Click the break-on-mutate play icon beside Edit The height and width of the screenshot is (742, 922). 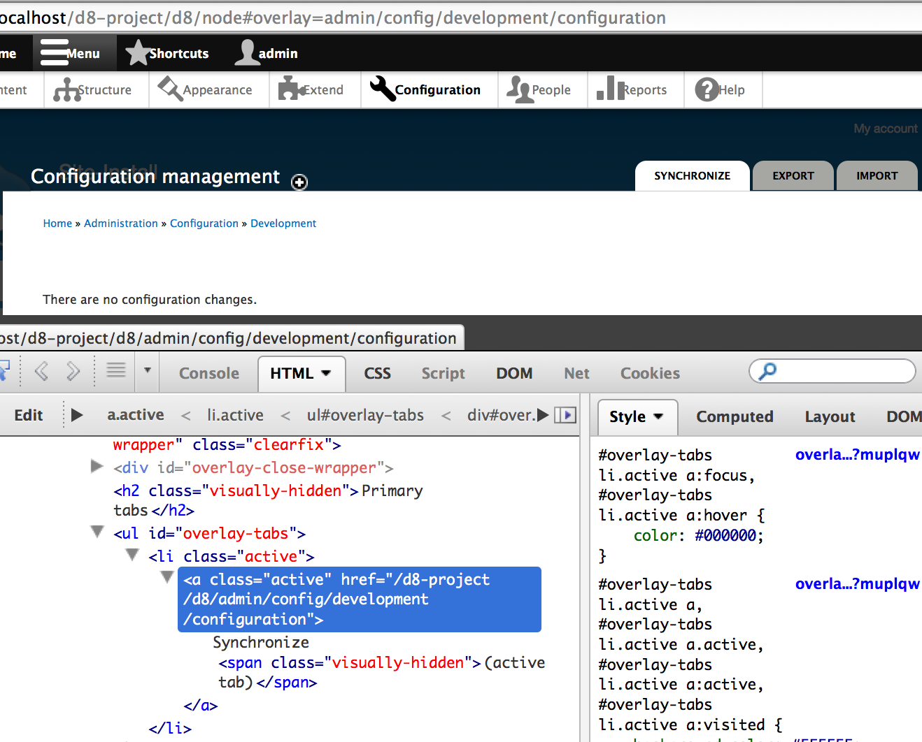tap(77, 415)
